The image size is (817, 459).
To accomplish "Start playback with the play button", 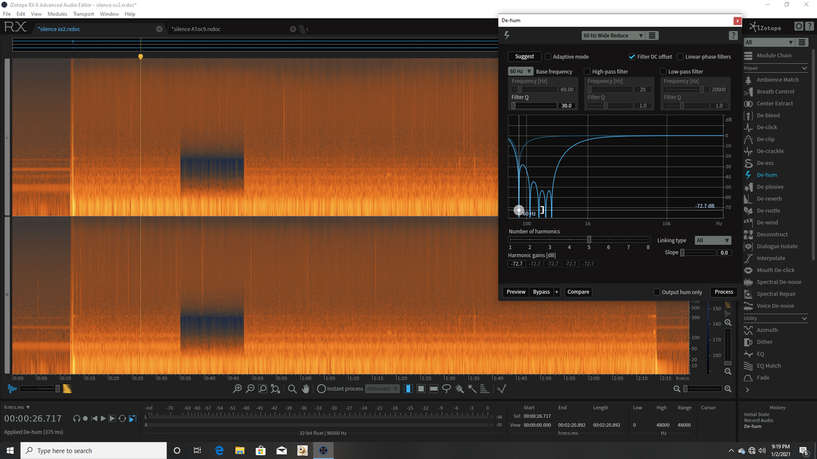I will point(103,419).
